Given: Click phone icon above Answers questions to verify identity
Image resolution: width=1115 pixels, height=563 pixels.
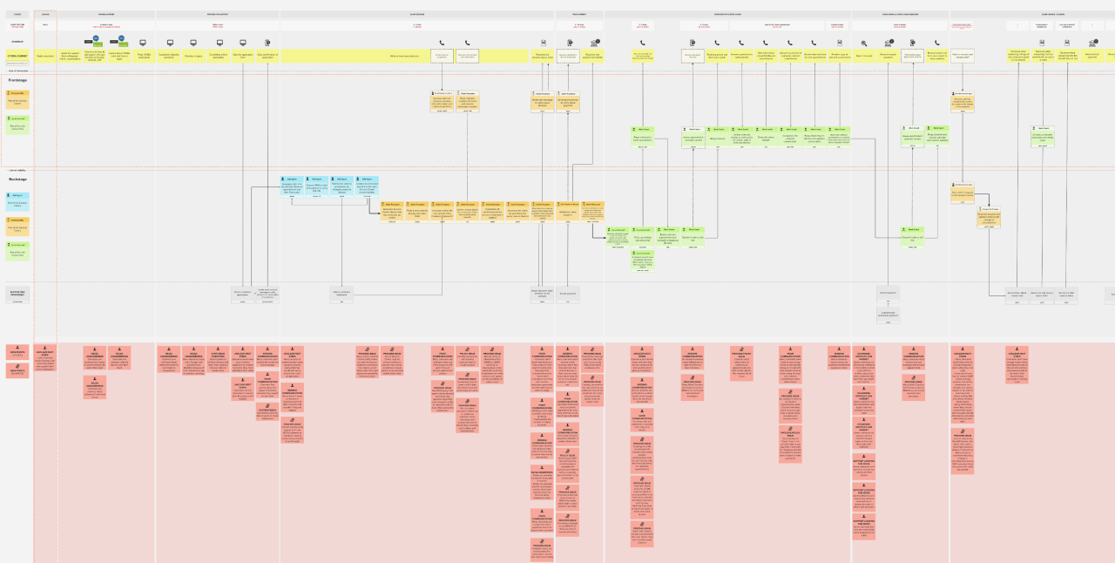Looking at the screenshot, I should click(x=741, y=42).
